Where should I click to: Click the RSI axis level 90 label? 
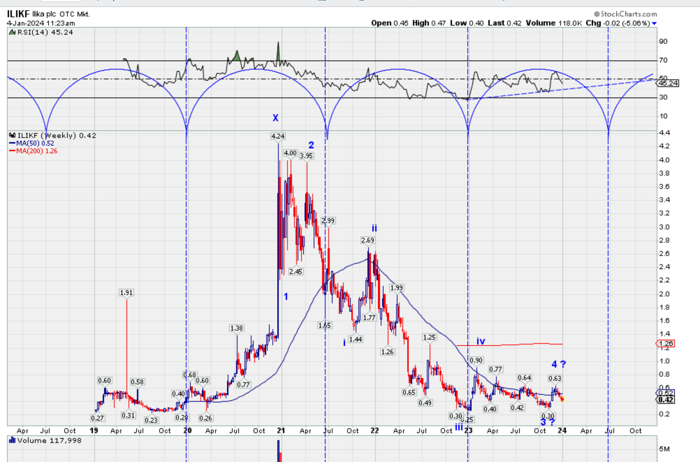(x=663, y=41)
